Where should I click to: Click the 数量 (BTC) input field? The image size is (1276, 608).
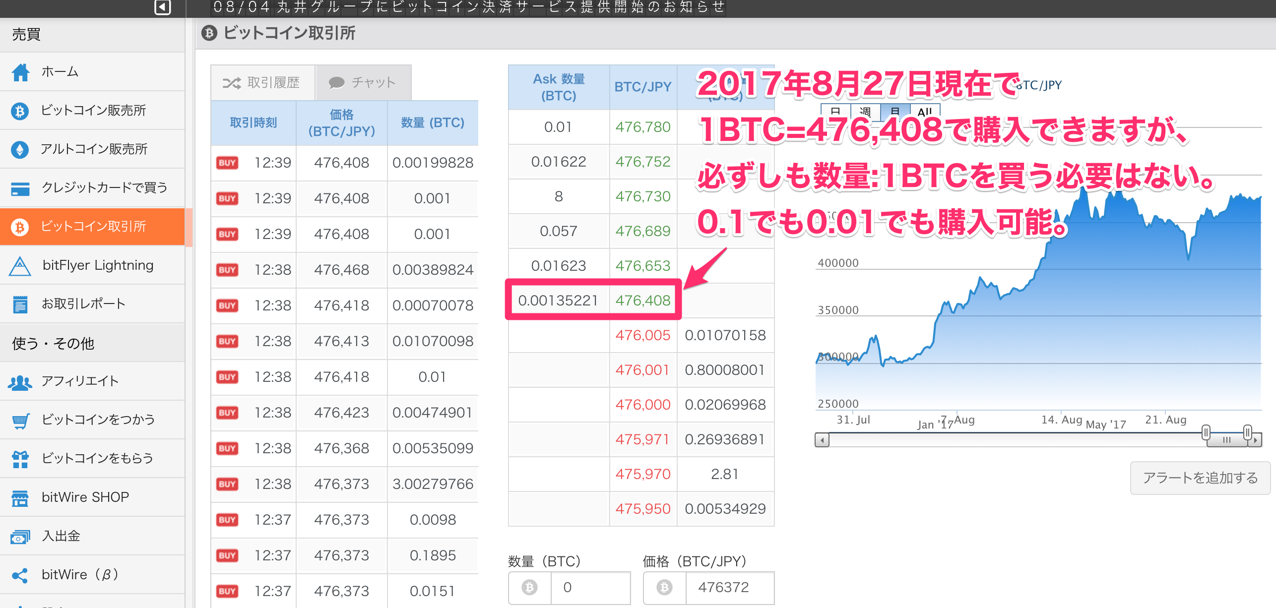(x=590, y=588)
